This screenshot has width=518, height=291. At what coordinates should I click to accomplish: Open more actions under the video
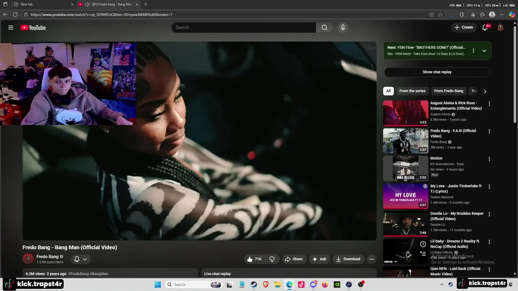tap(372, 259)
